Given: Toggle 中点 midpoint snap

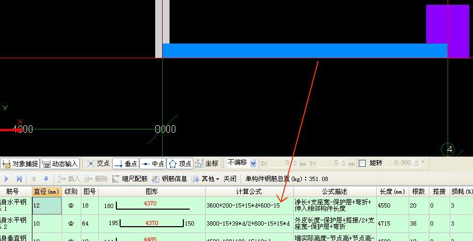Looking at the screenshot, I should (x=153, y=163).
